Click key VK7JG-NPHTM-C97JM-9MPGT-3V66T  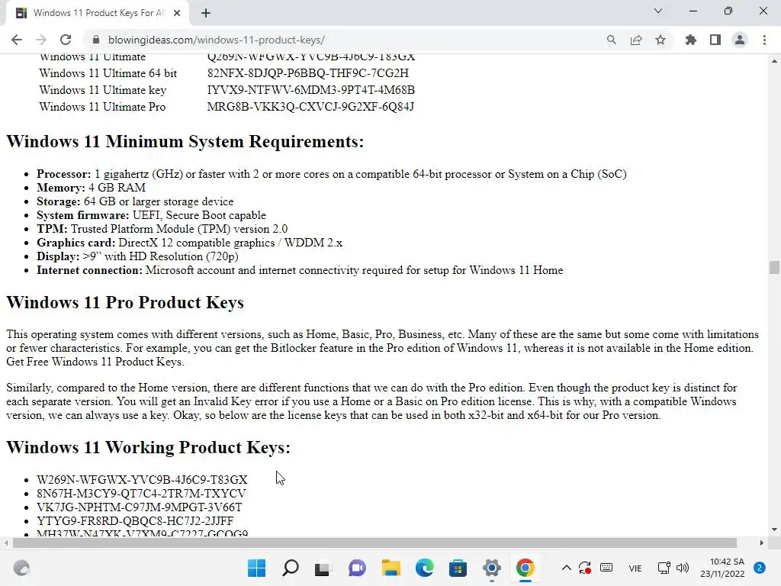[x=139, y=507]
